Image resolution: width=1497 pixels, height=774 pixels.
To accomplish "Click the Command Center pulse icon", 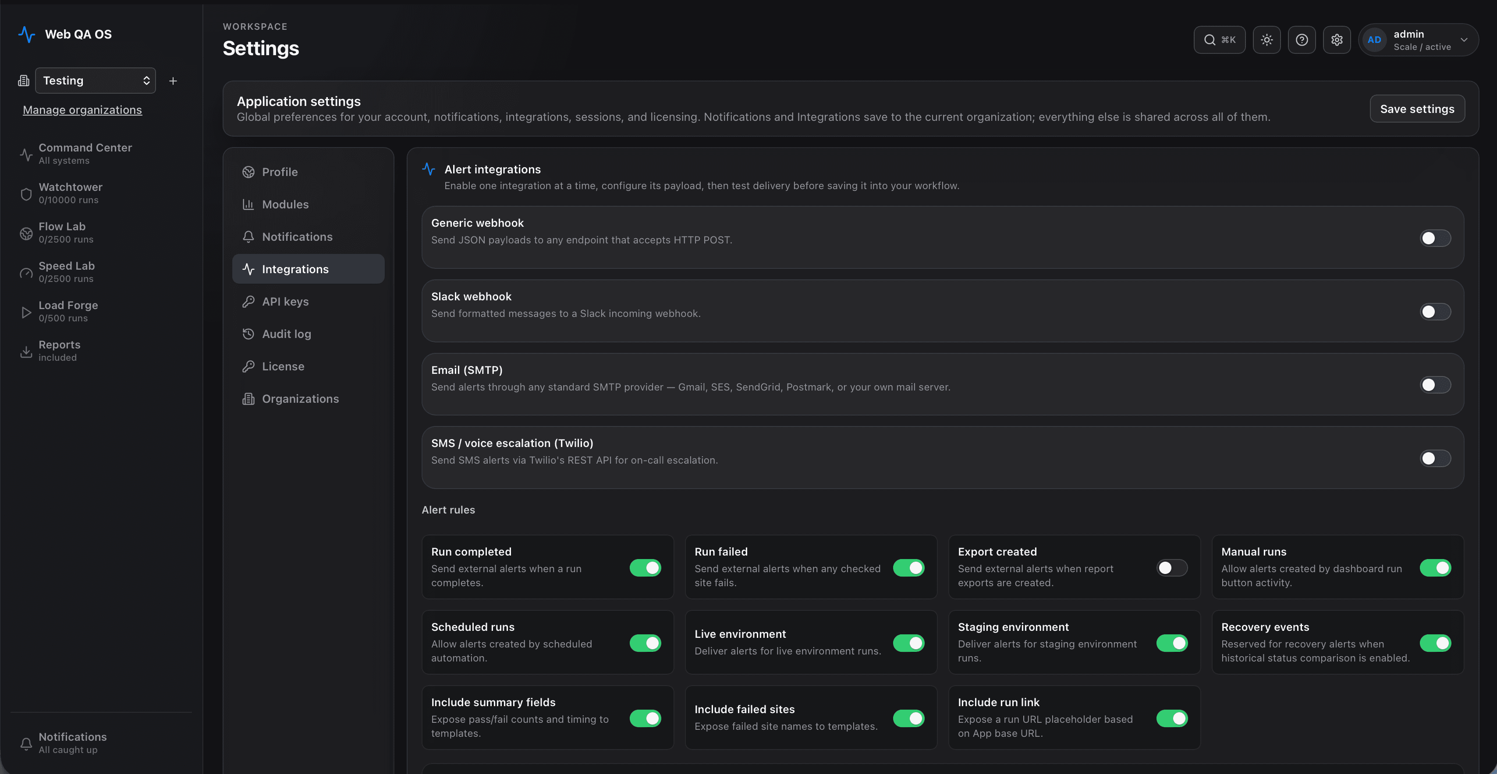I will [x=26, y=155].
